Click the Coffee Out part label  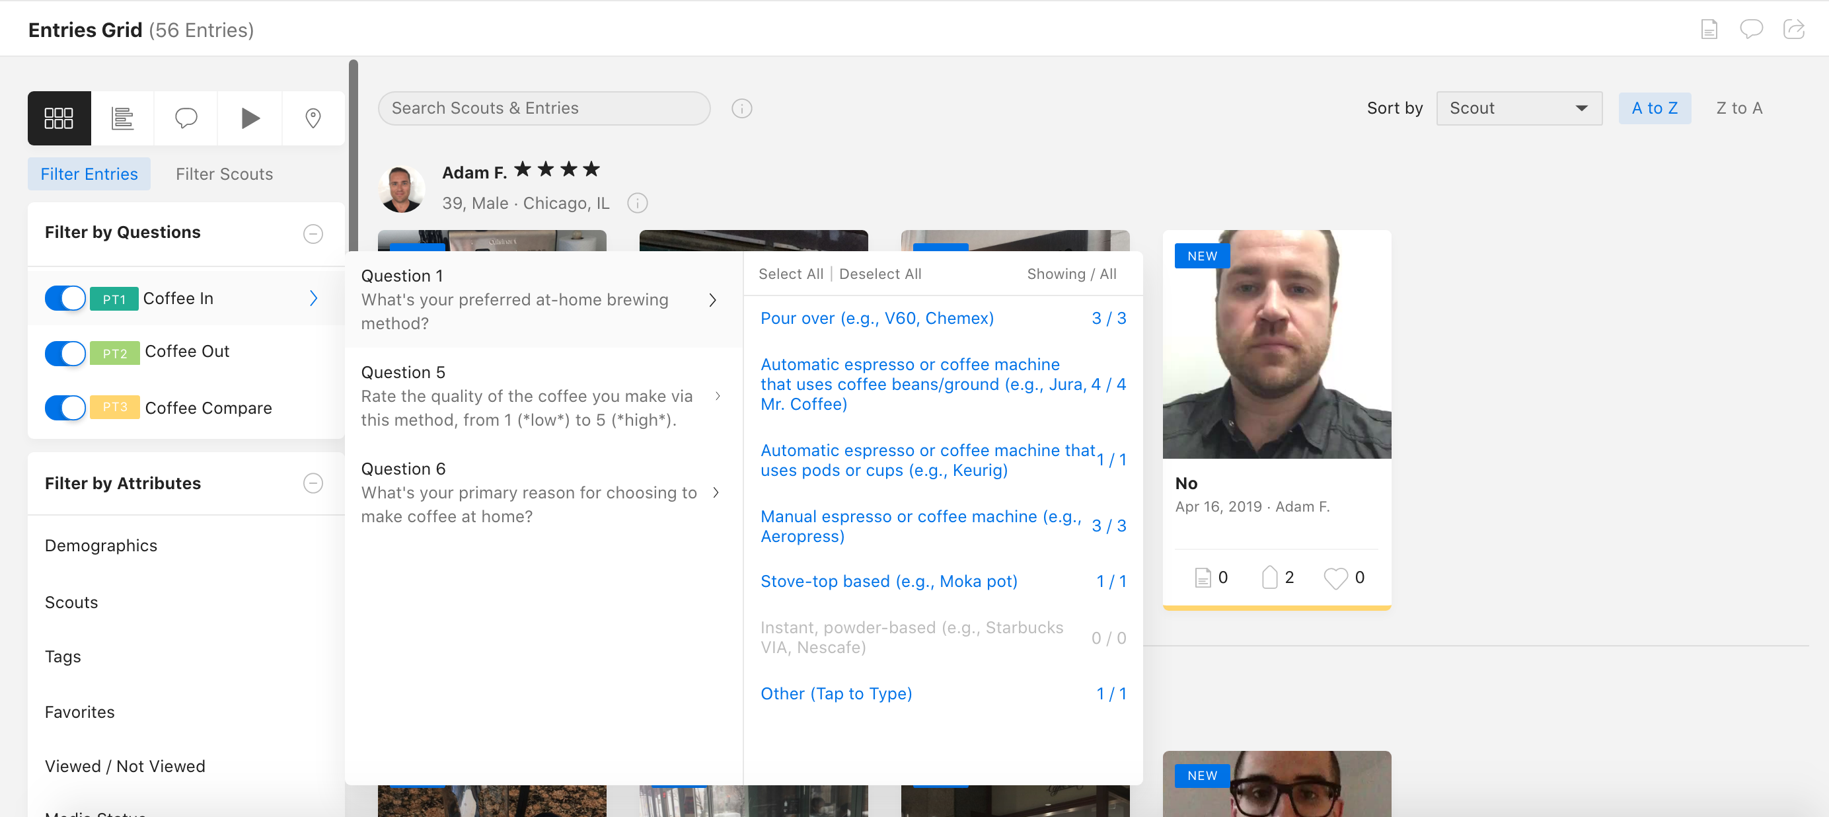coord(187,352)
